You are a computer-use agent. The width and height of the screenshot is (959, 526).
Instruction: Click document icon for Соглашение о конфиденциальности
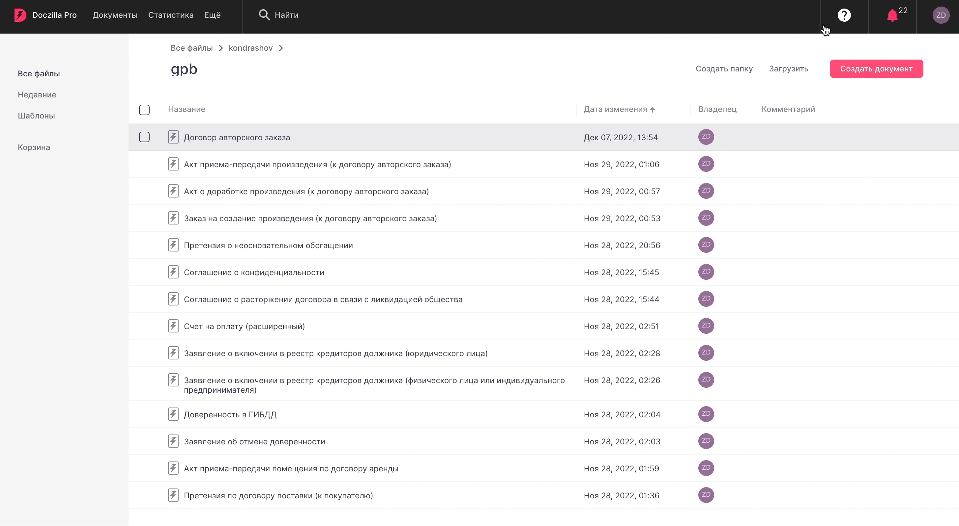[173, 272]
